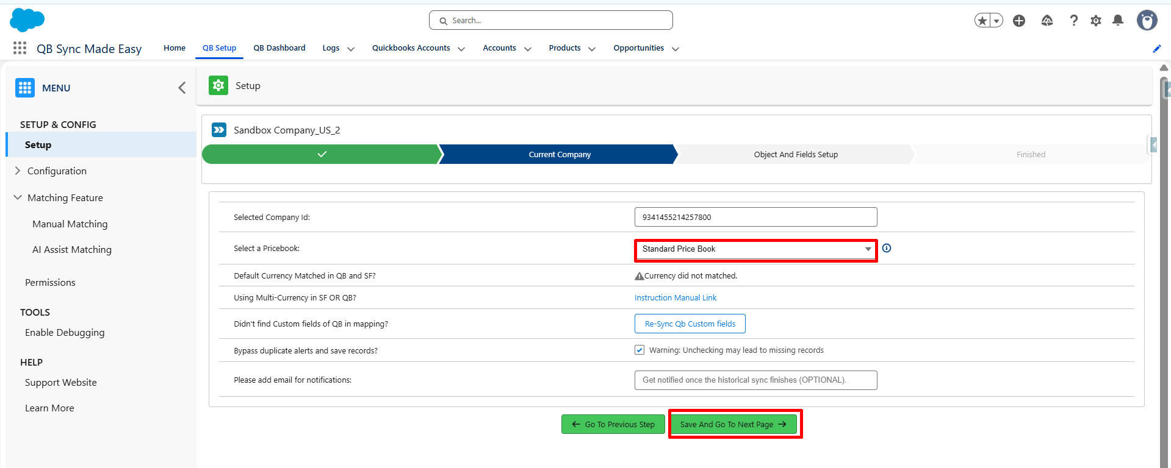Click the search magnifier icon
Screen dimensions: 1171x468
444,21
